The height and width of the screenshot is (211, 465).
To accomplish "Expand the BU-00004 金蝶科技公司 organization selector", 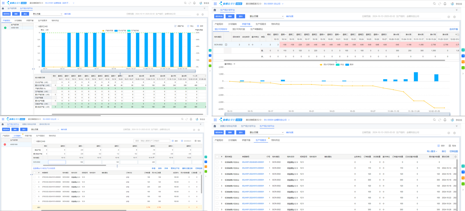I will (x=289, y=120).
